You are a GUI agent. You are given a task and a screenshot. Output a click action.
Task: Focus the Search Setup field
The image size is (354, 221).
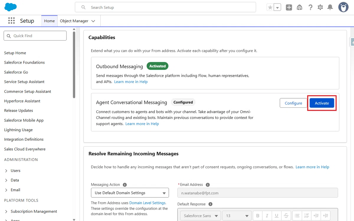pyautogui.click(x=165, y=7)
